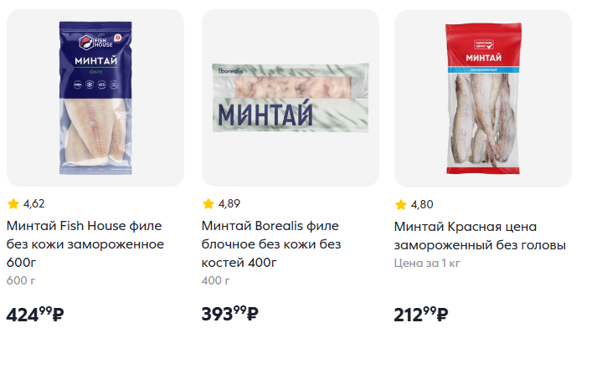Click the Цена за 1 кг label

(427, 263)
